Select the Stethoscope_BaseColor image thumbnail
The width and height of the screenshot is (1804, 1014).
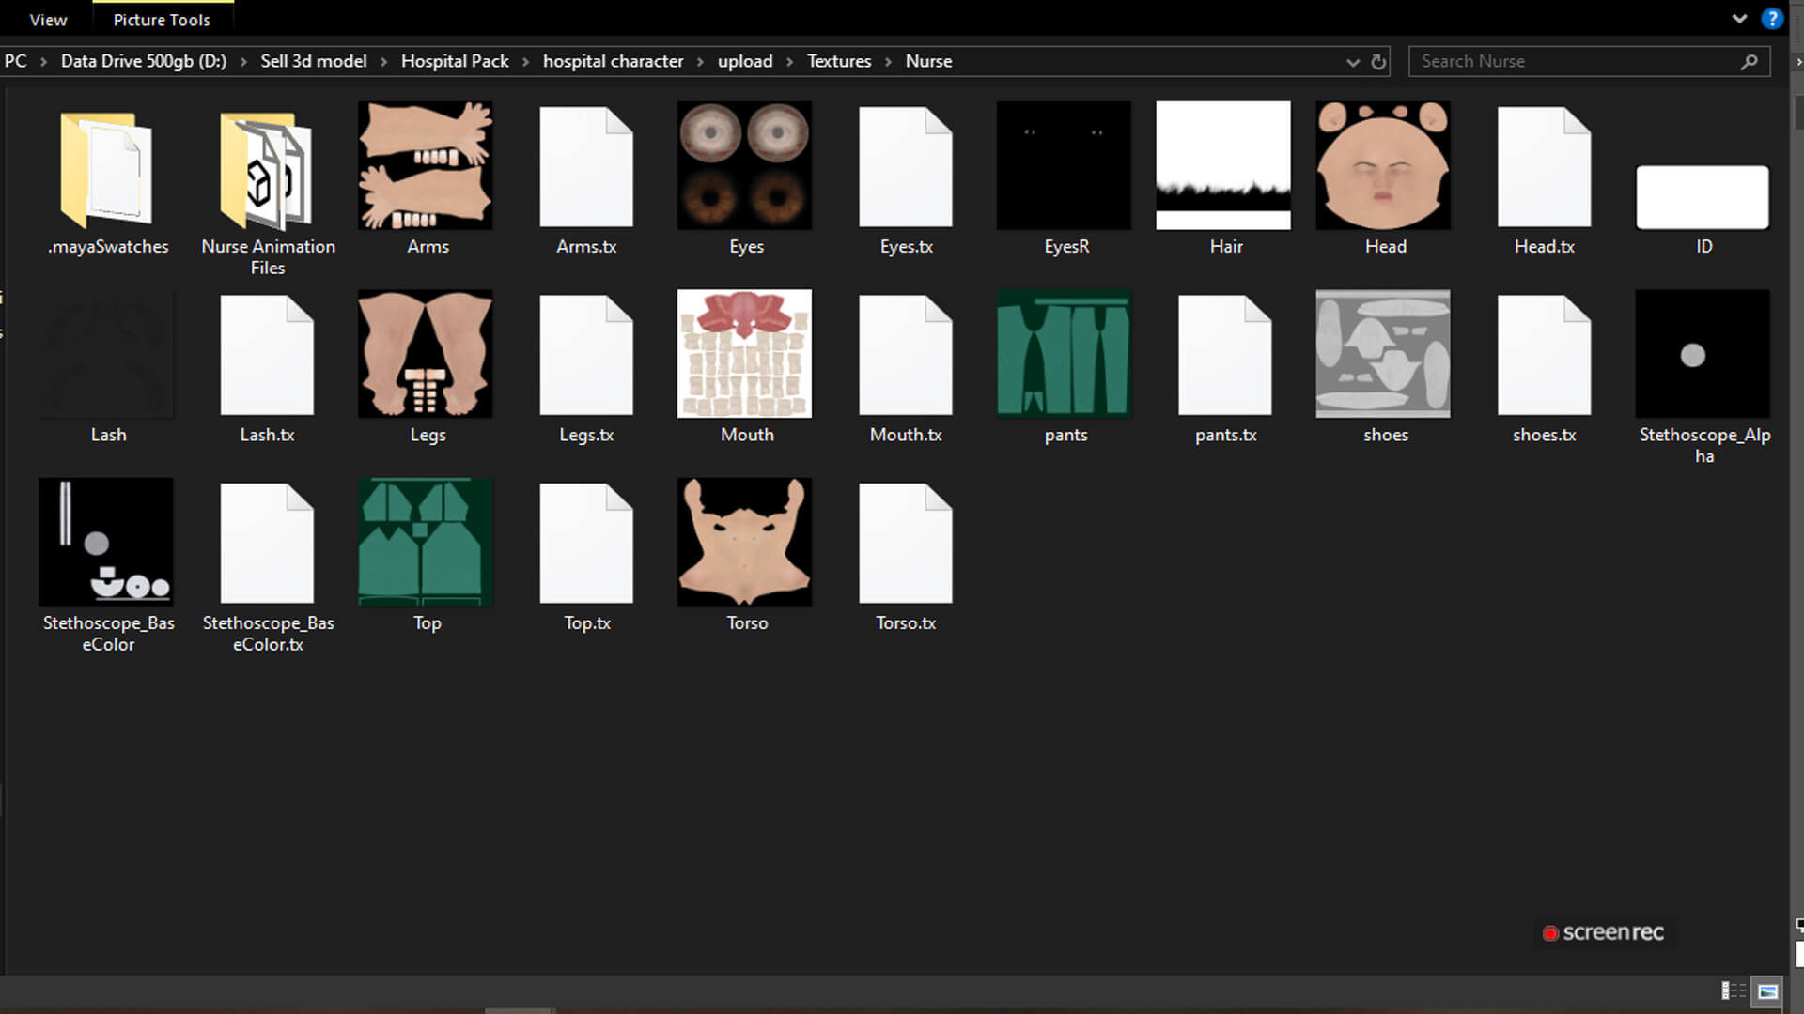coord(106,542)
